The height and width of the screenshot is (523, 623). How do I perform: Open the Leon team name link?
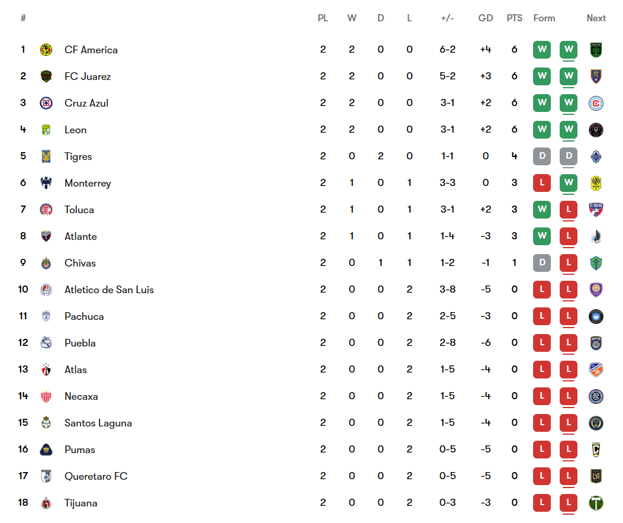76,130
